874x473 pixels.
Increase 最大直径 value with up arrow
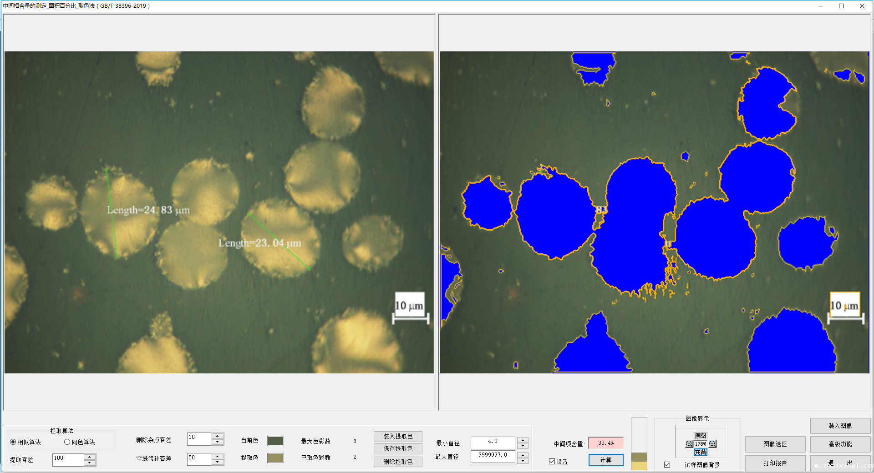(523, 454)
